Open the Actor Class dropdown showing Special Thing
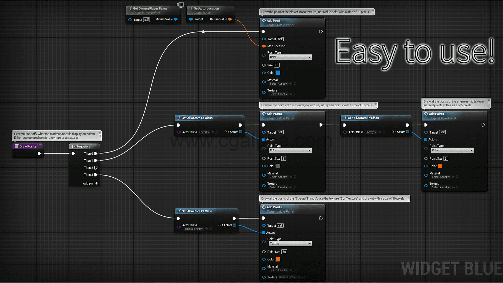 (193, 229)
